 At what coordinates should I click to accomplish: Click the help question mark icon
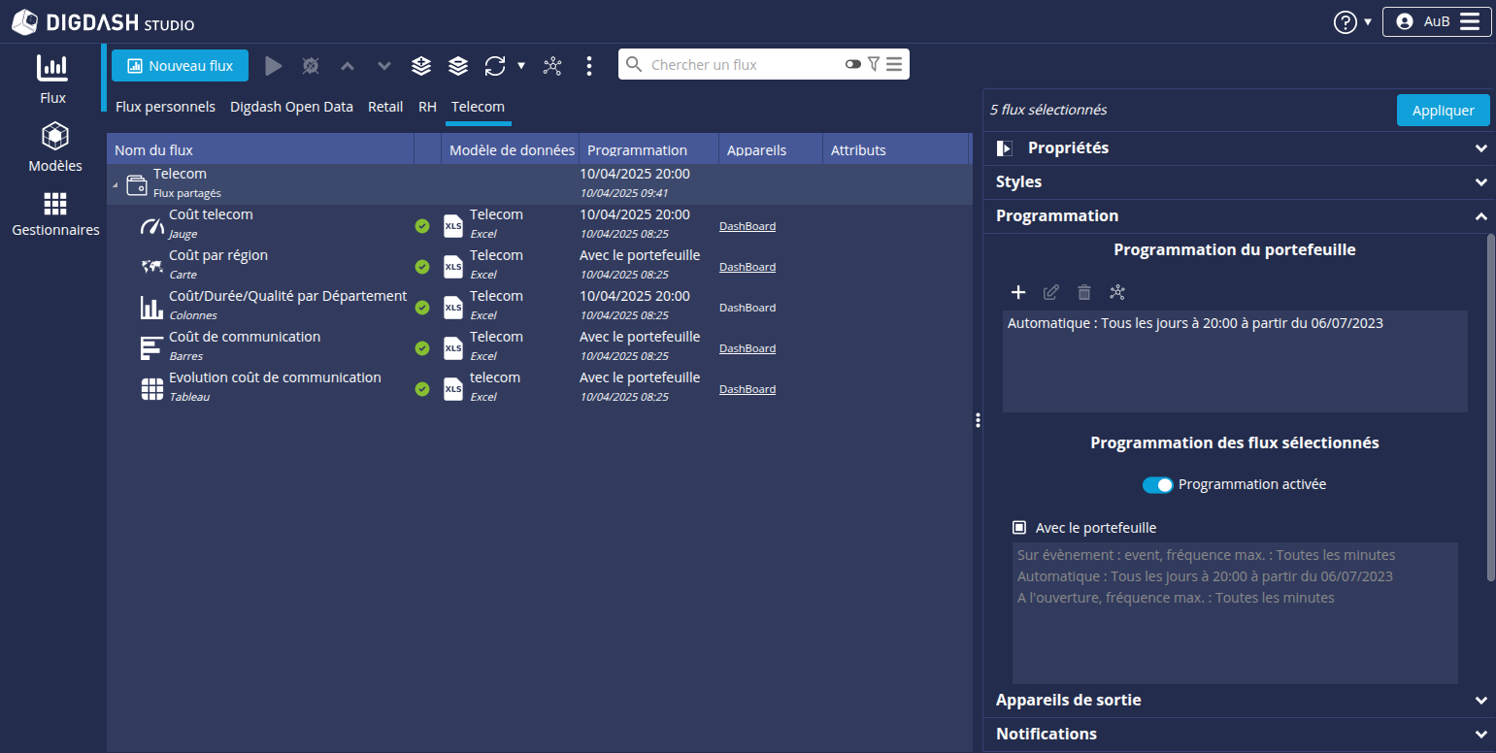[x=1346, y=22]
